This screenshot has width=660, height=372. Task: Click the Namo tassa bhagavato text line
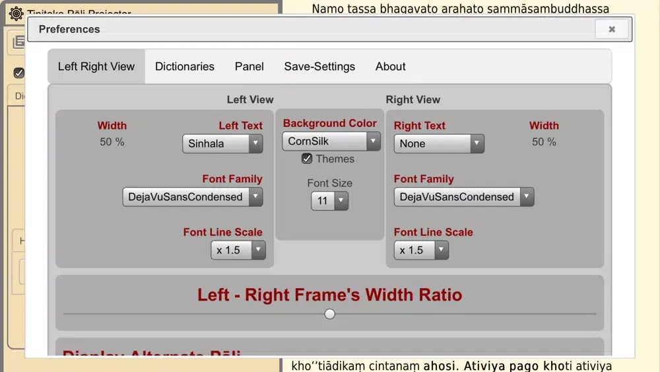(461, 9)
